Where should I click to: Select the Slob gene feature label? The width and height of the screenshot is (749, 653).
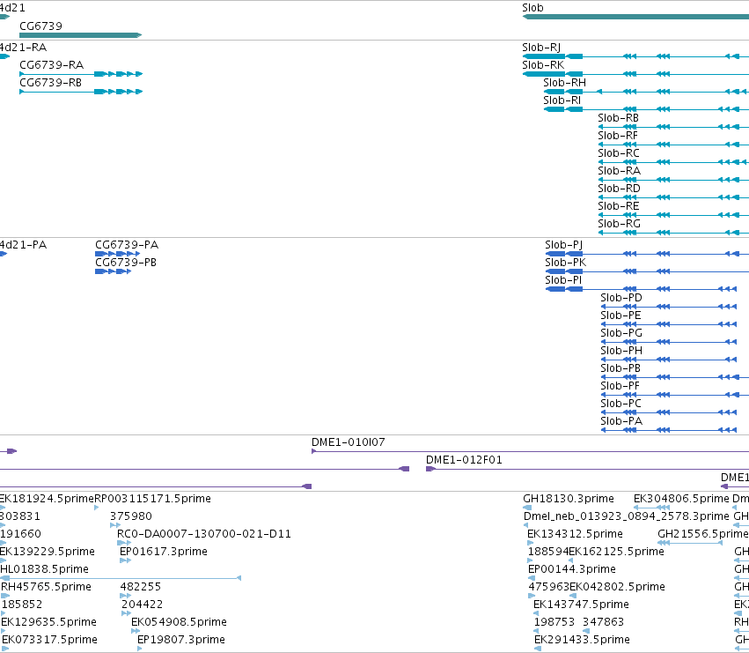[x=532, y=8]
